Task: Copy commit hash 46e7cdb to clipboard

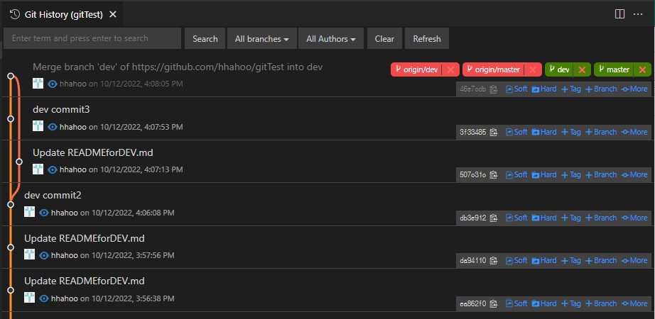Action: 493,89
